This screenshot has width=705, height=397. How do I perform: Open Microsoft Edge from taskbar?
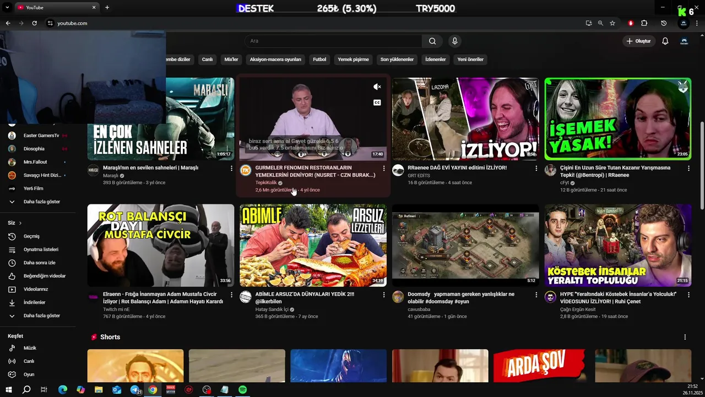(x=63, y=390)
